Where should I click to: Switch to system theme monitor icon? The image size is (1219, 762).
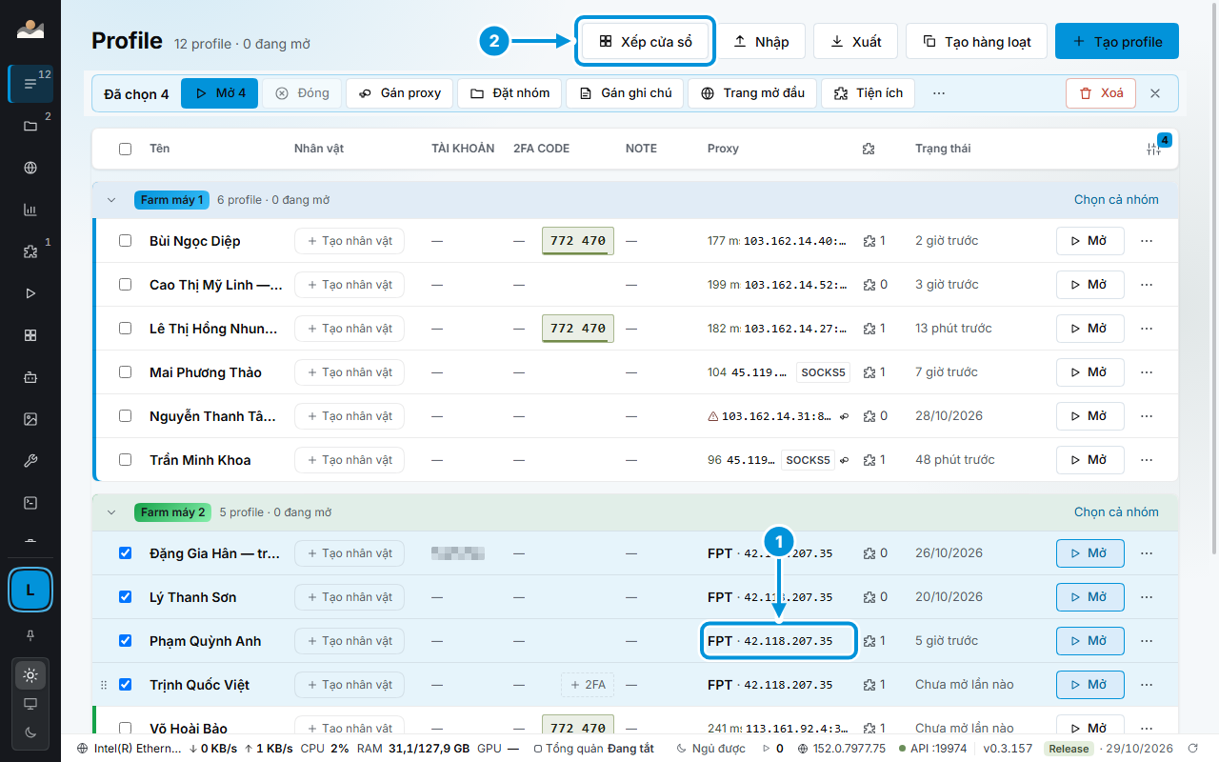pos(30,704)
